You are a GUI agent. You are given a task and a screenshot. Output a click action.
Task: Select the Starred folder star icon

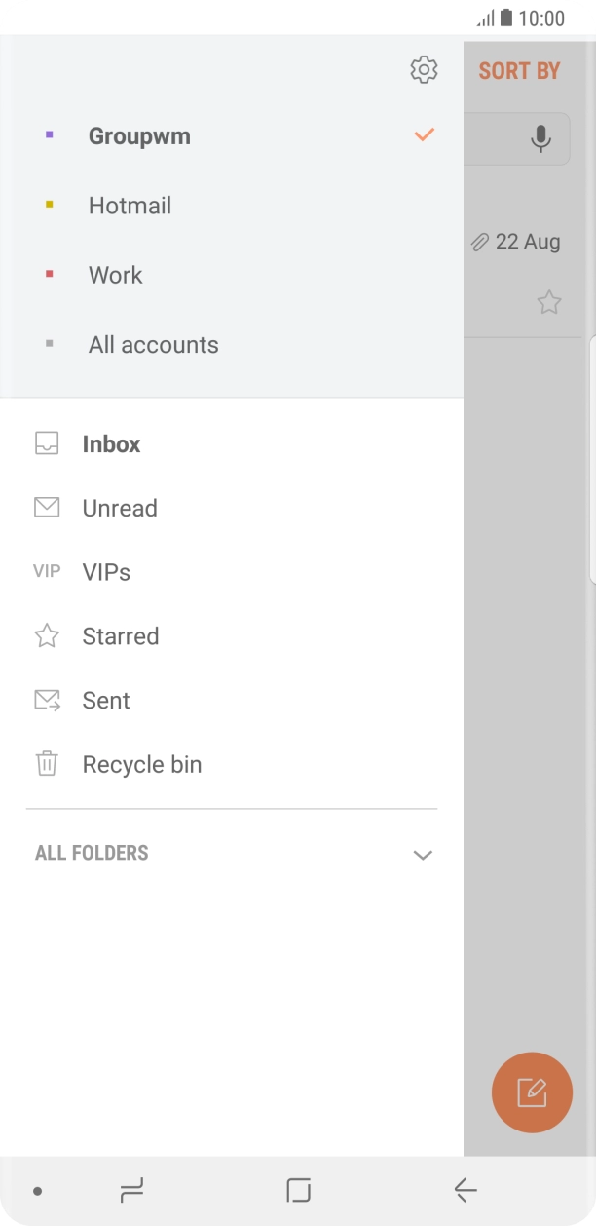point(46,635)
